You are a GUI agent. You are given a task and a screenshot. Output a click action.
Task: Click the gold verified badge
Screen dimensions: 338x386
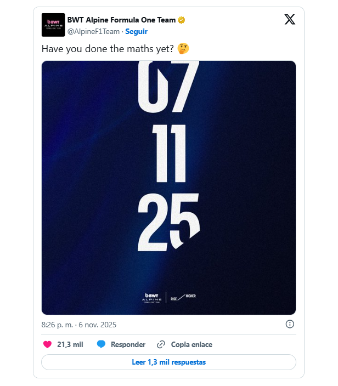click(181, 20)
